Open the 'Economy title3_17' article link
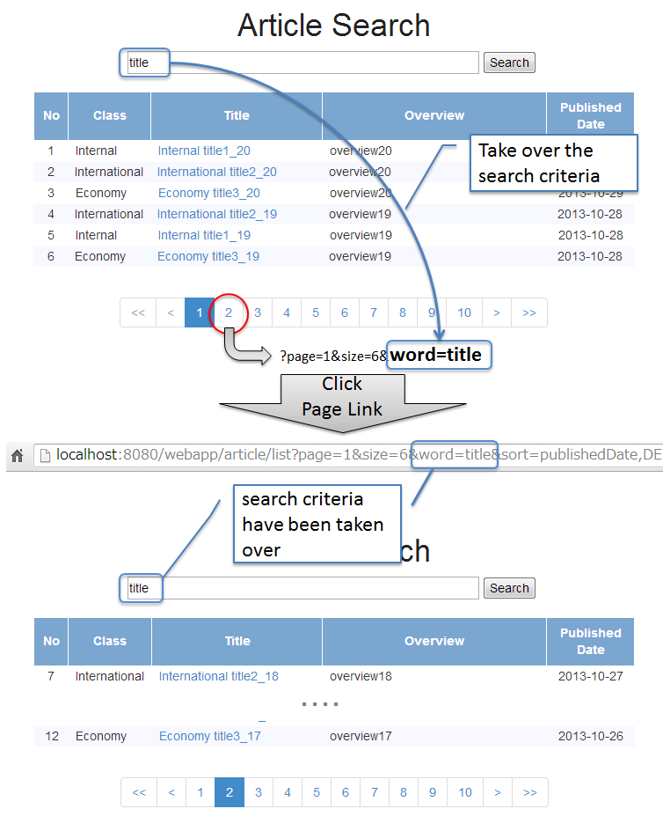Image resolution: width=663 pixels, height=831 pixels. coord(209,736)
